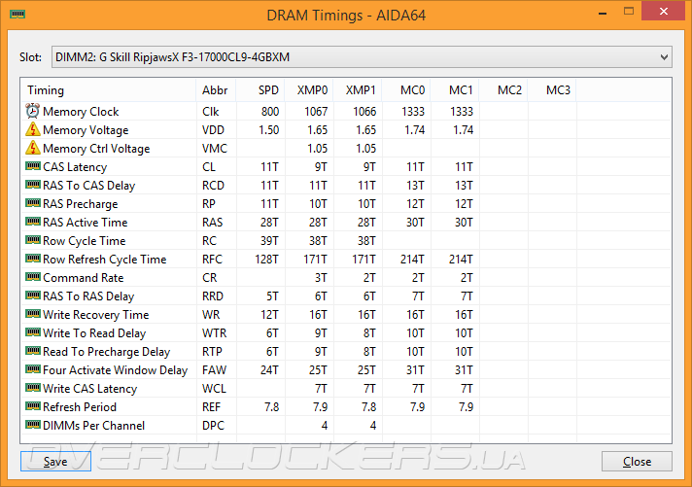Select the DIMMs Per Channel label
This screenshot has height=487, width=692.
93,426
